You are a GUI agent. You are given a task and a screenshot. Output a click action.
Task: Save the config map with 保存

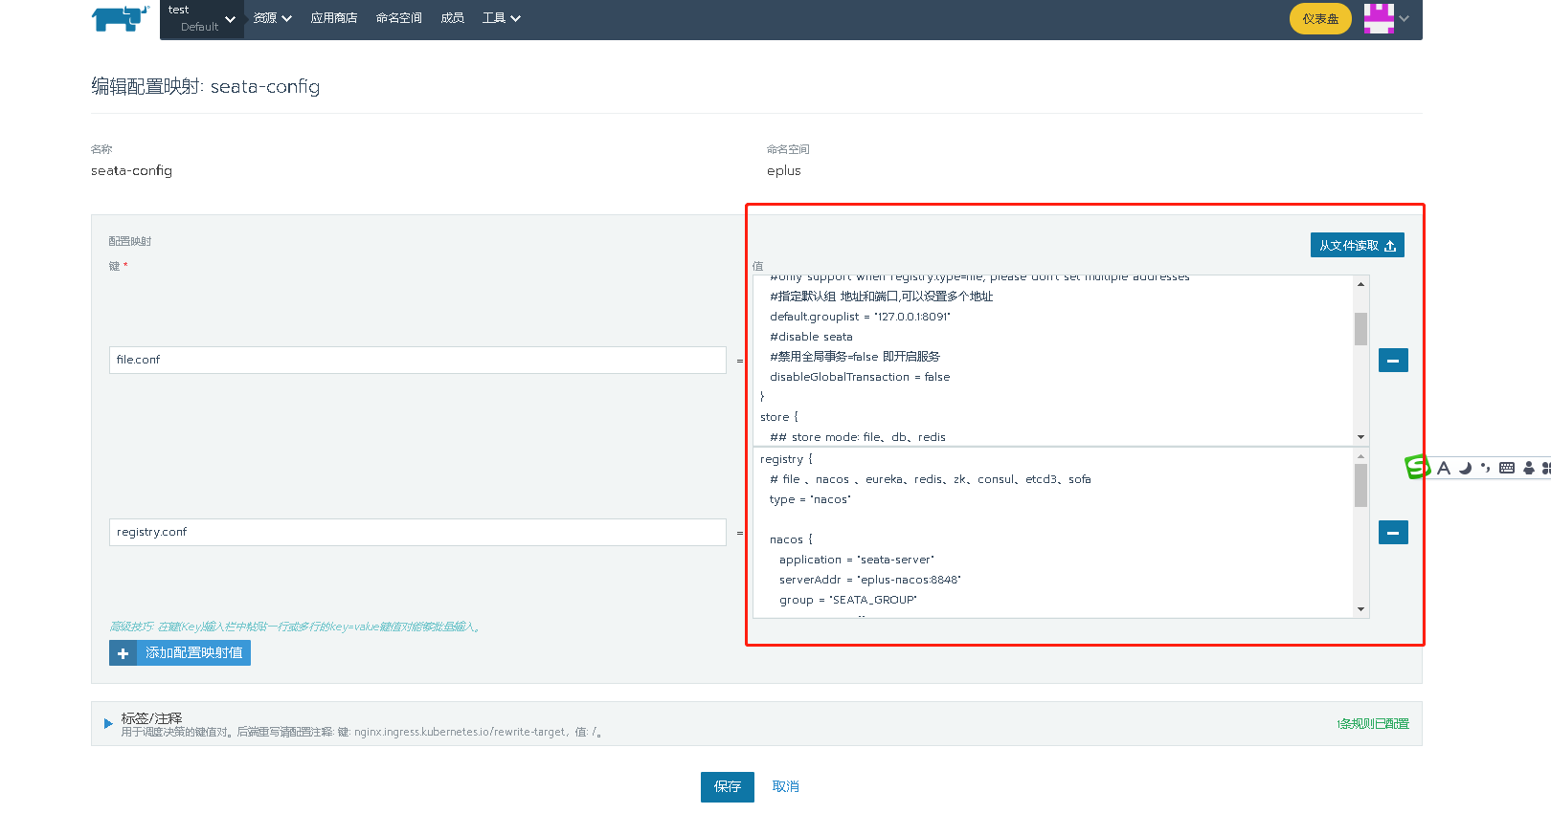728,787
